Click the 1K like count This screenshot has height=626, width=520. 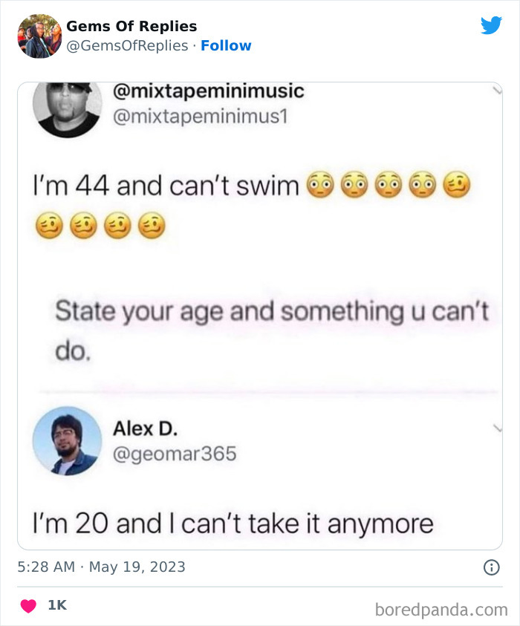point(56,604)
